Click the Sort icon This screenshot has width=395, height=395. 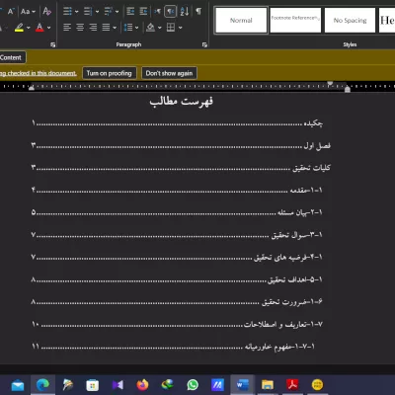coord(185,12)
